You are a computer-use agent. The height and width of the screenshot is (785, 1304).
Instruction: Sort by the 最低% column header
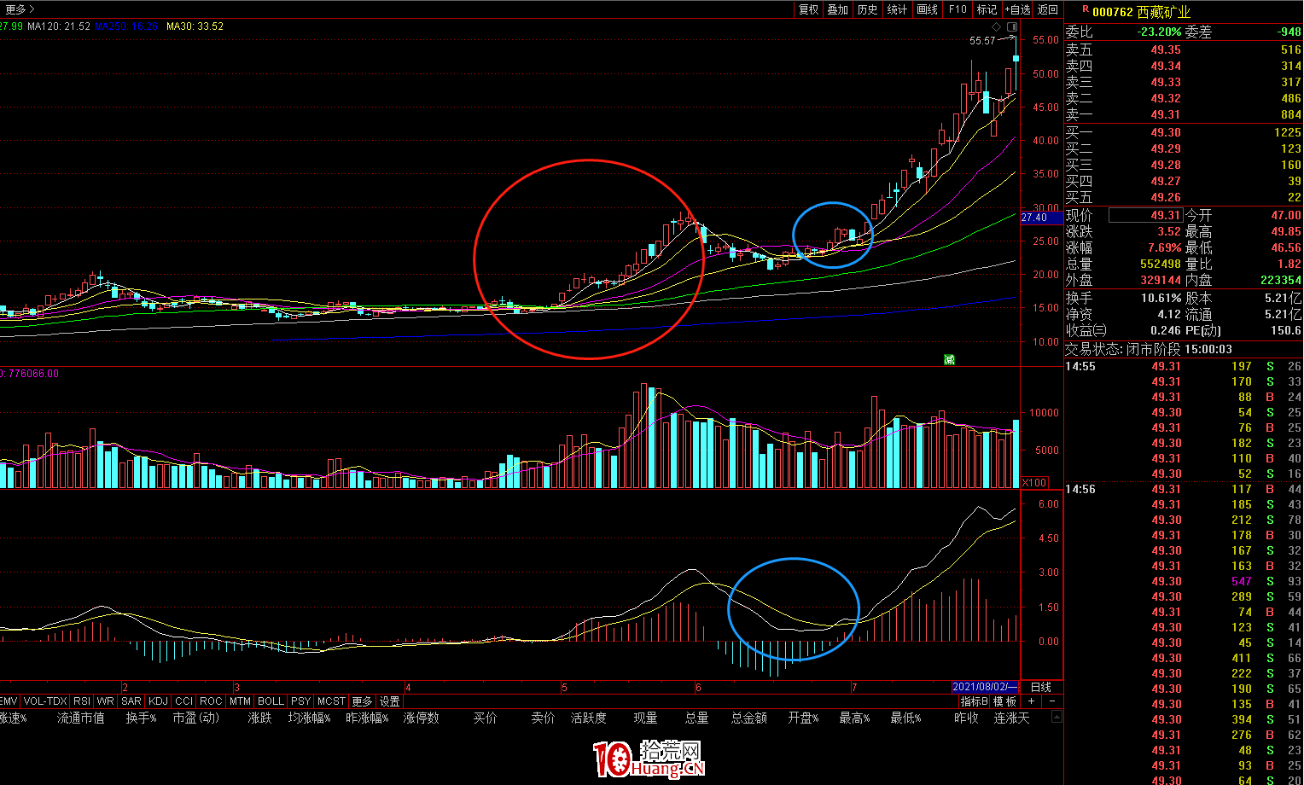click(906, 718)
